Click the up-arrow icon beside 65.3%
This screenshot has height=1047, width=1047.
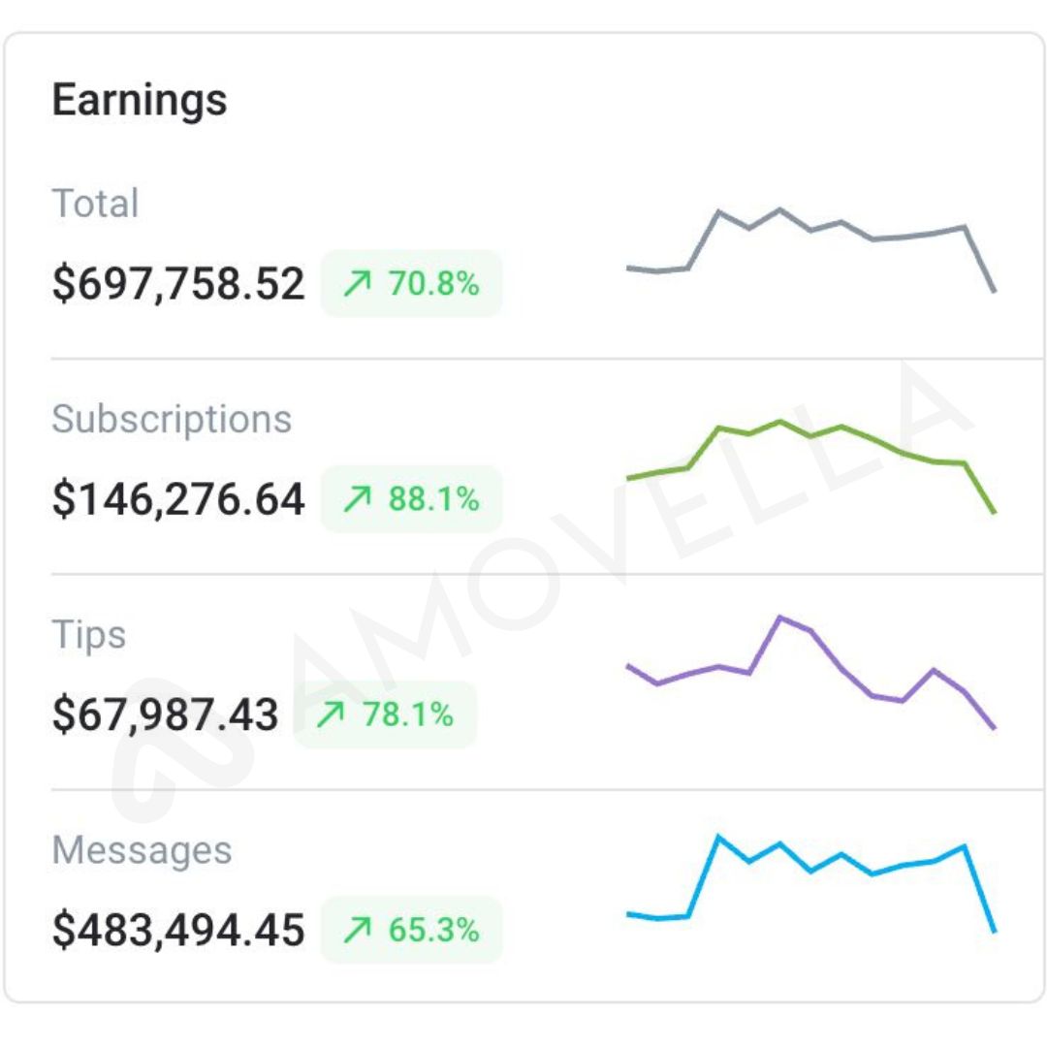pyautogui.click(x=358, y=930)
